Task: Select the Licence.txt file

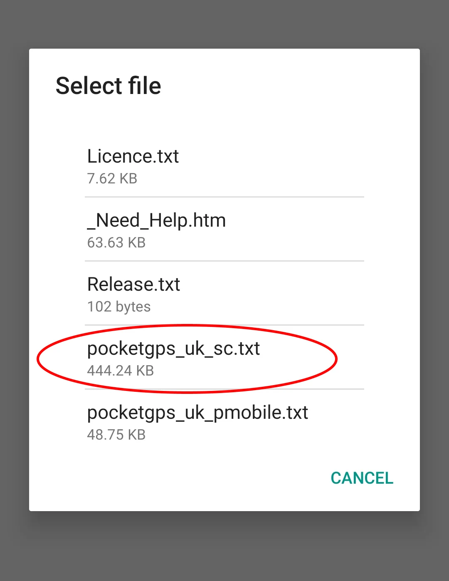Action: (133, 157)
